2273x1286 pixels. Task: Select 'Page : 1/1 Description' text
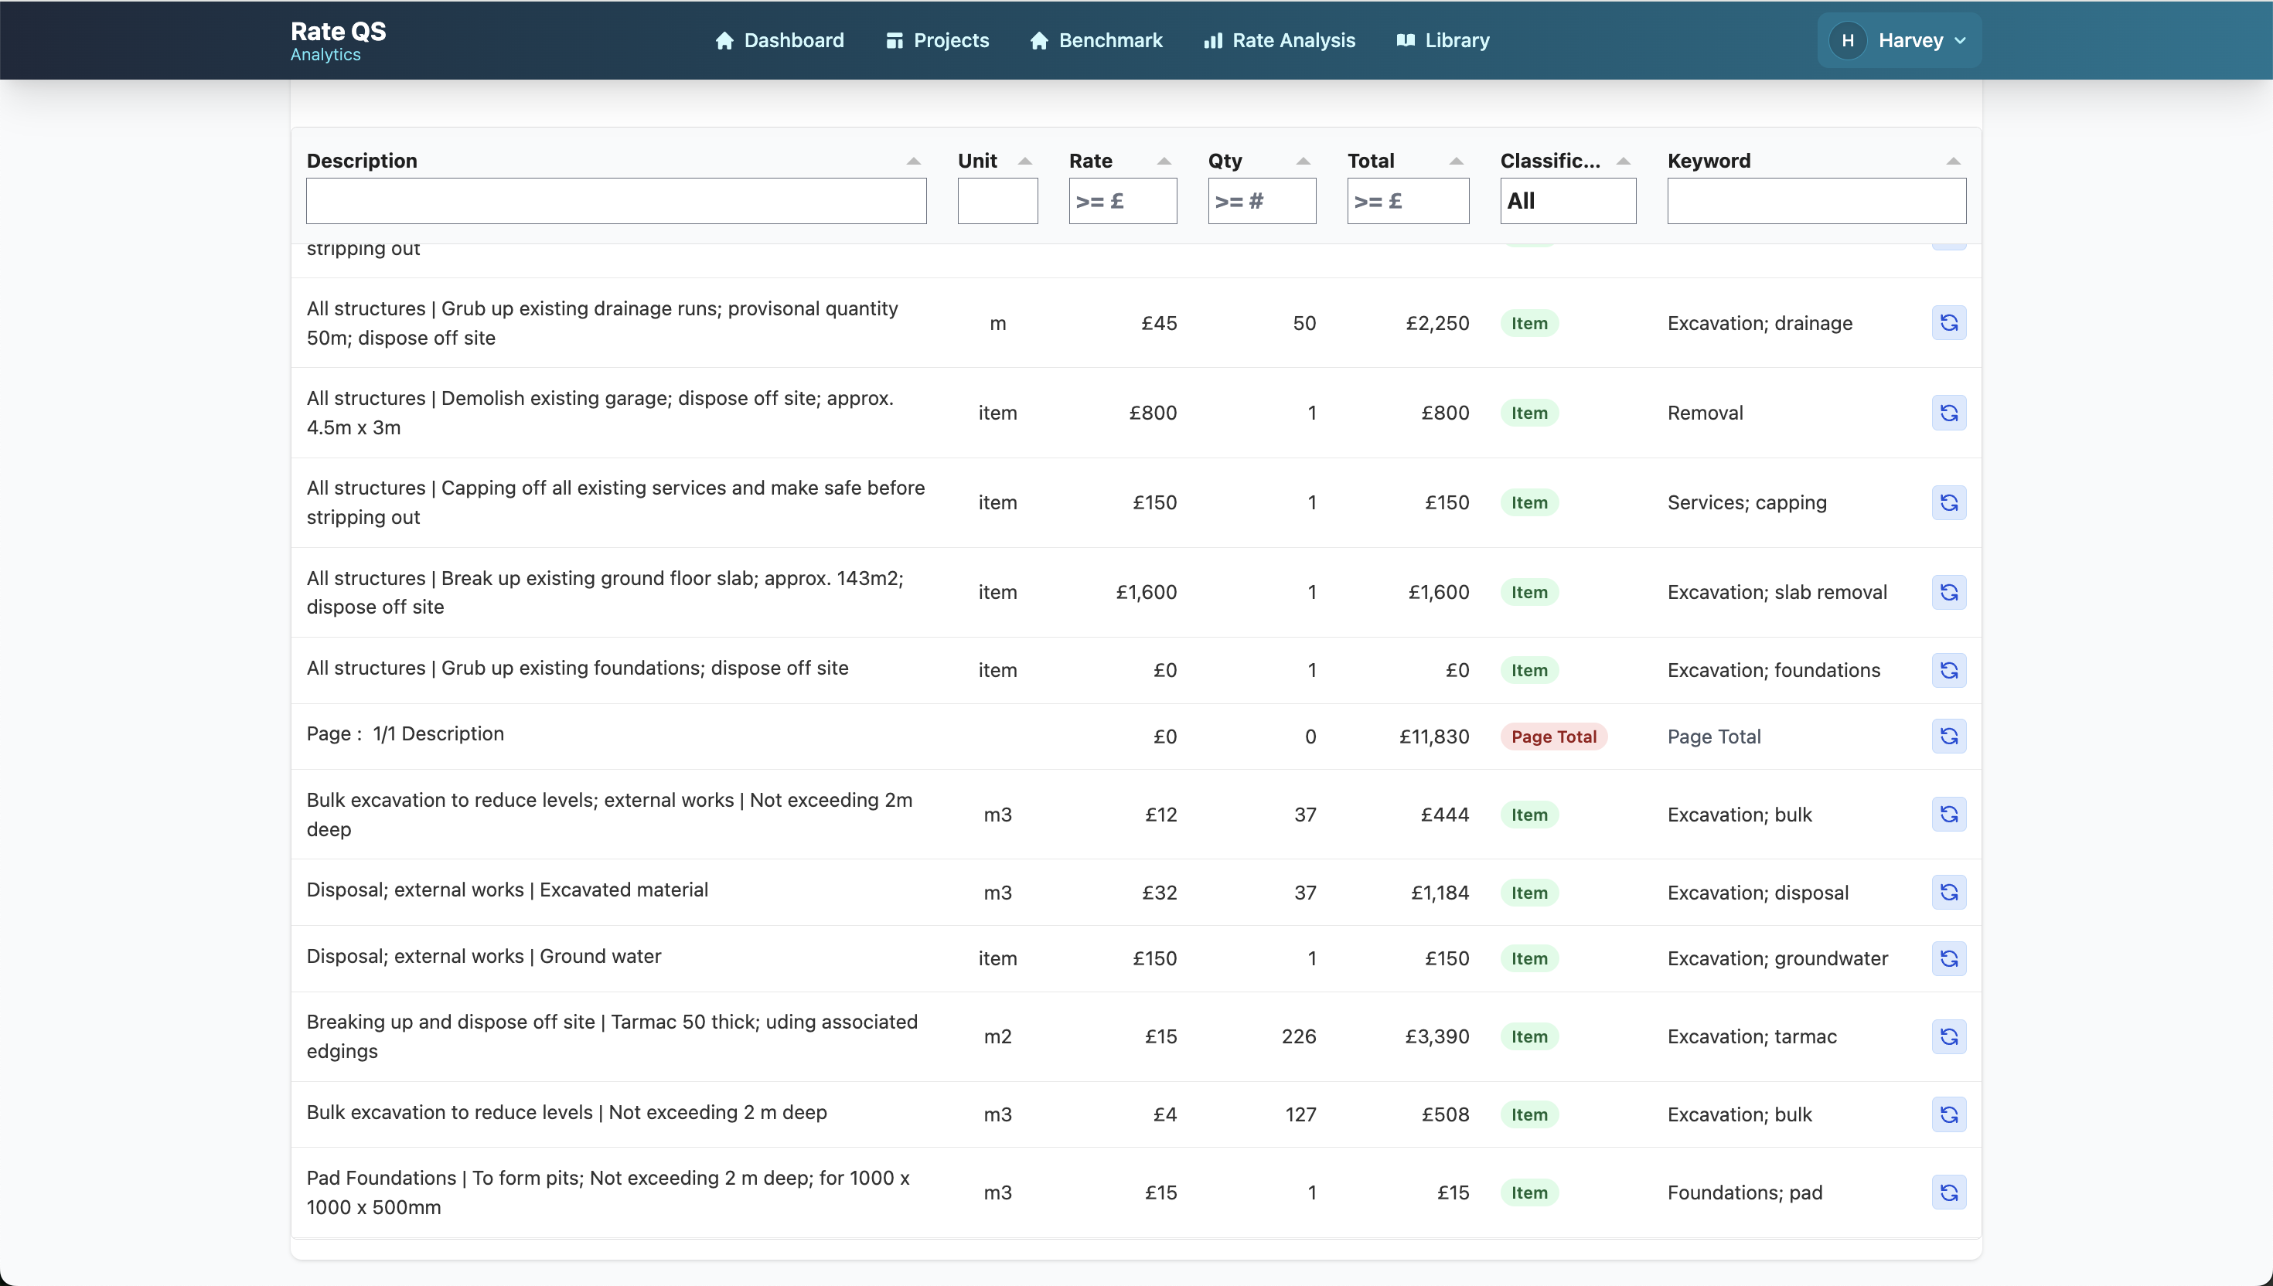pos(405,734)
